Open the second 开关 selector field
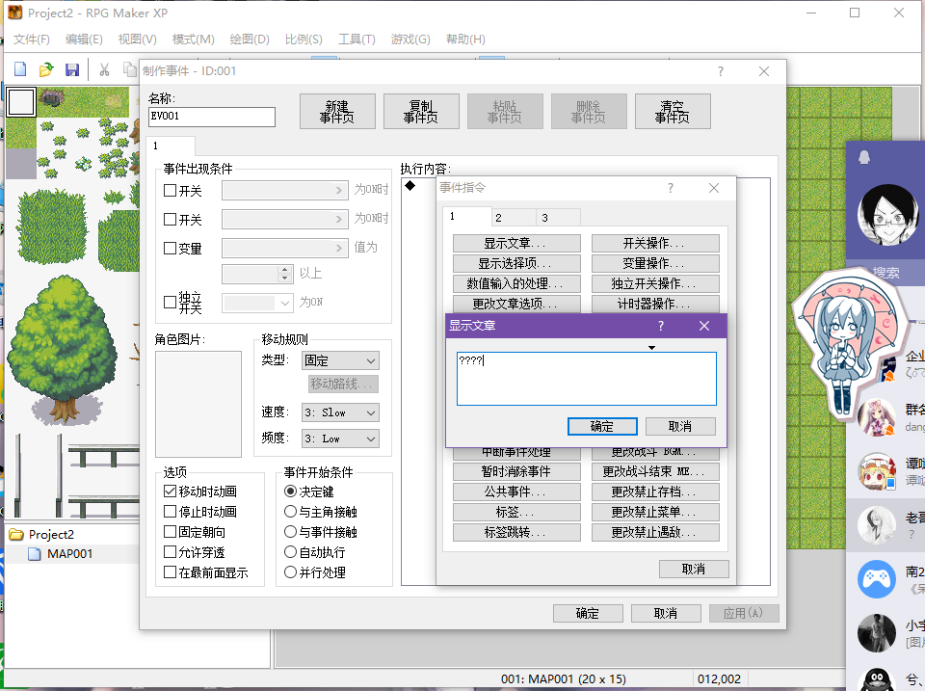The width and height of the screenshot is (925, 691). pyautogui.click(x=284, y=219)
